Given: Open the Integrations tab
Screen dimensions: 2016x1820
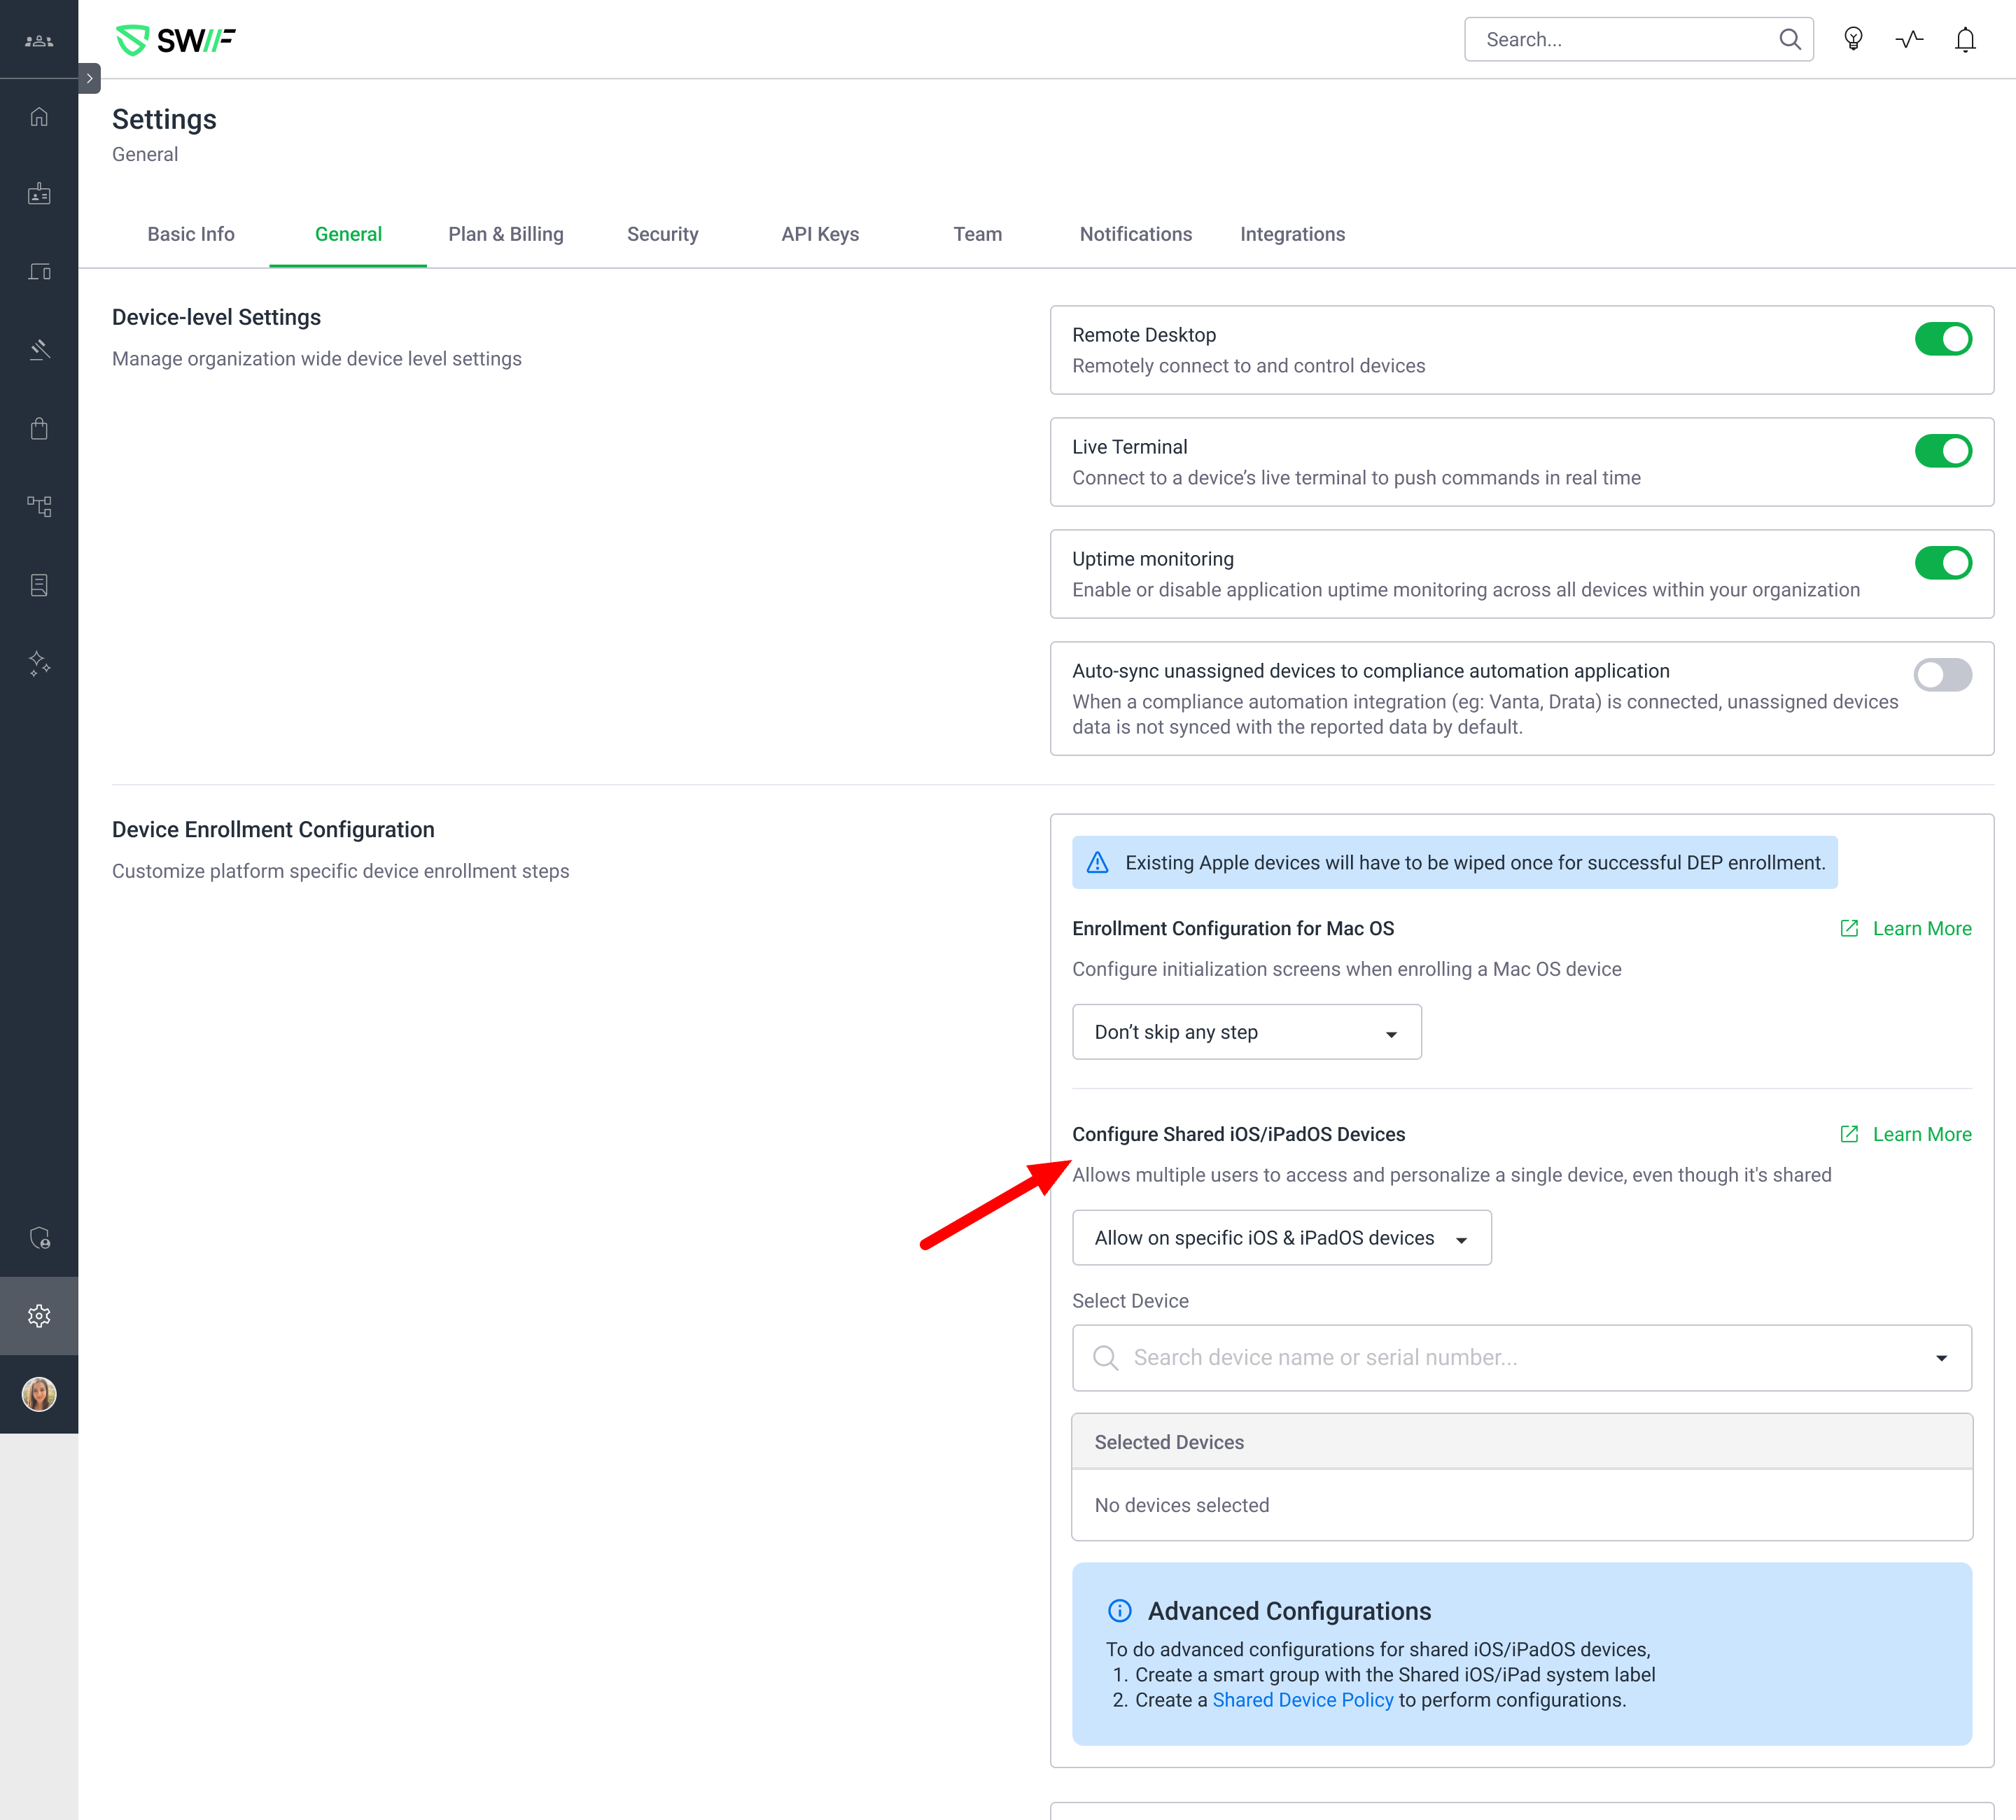Looking at the screenshot, I should click(x=1292, y=234).
